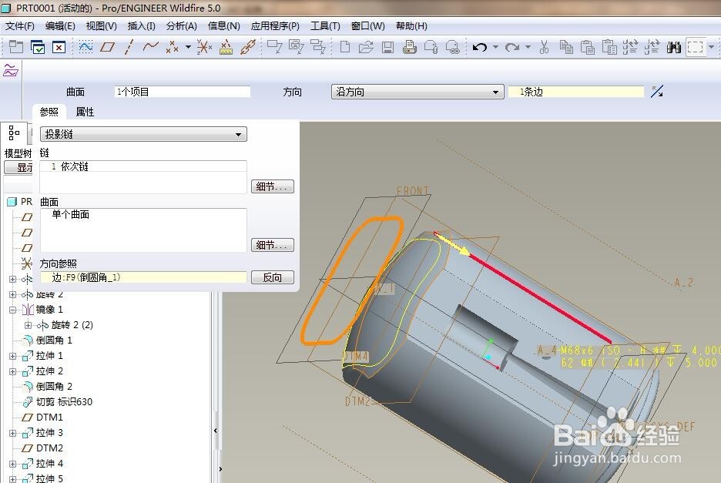Expand the 拉伸 3 tree node

(13, 433)
